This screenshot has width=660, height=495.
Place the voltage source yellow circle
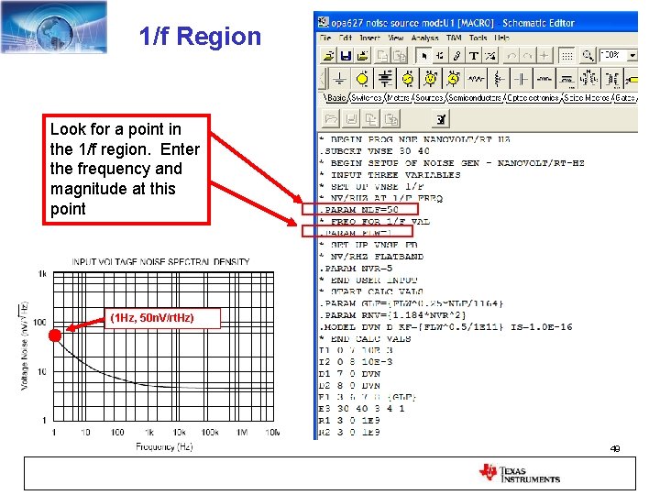(362, 79)
